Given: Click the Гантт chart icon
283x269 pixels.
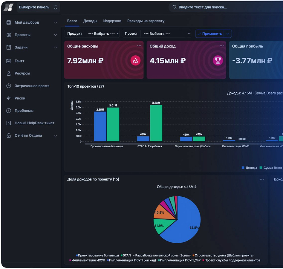Looking at the screenshot, I should coord(8,61).
